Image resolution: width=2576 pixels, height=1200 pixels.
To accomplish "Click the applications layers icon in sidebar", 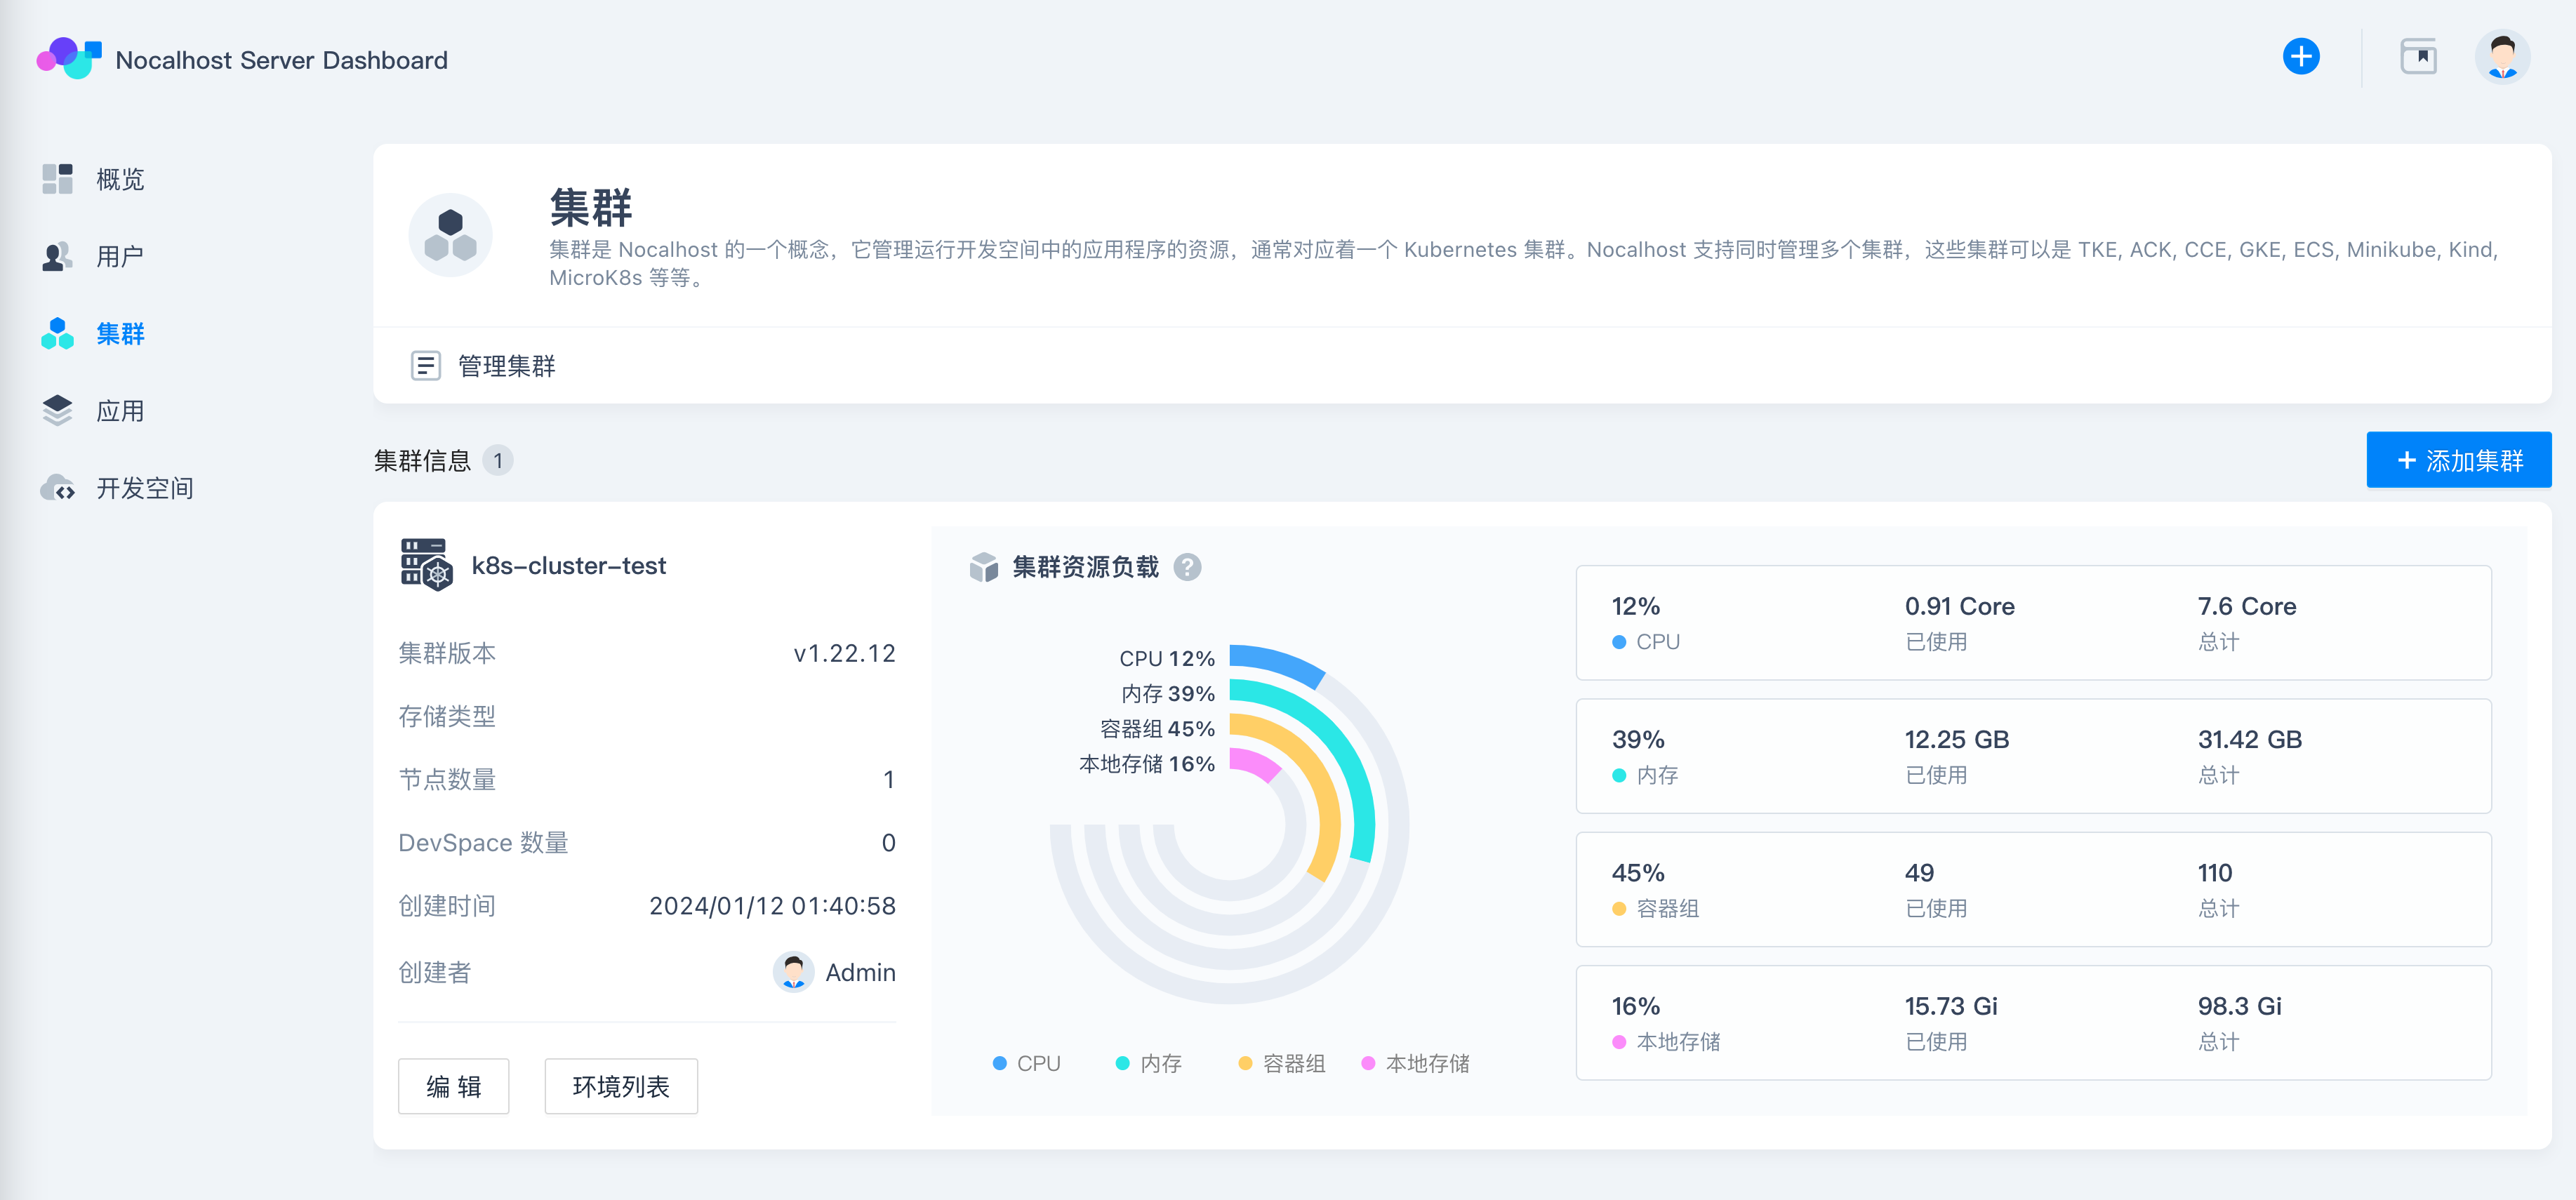I will tap(58, 410).
